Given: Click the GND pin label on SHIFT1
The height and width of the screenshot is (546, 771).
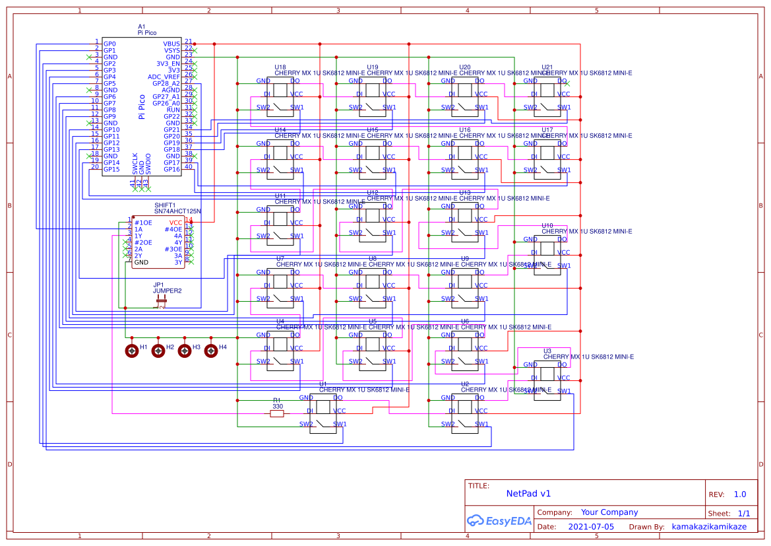Looking at the screenshot, I should (142, 261).
